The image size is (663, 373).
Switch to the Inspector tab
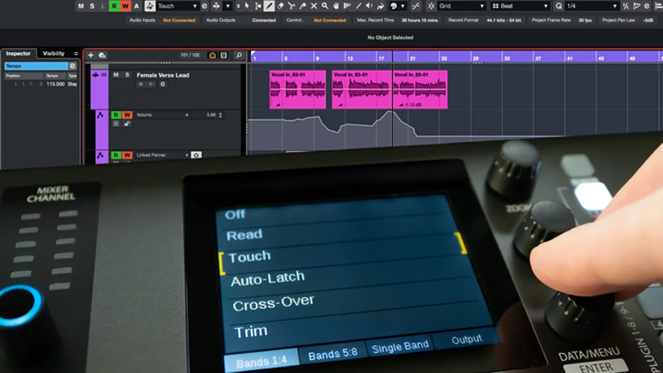[x=18, y=53]
